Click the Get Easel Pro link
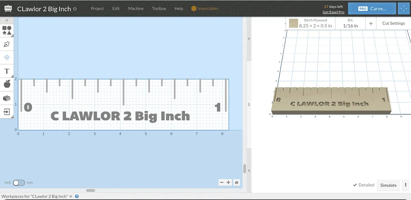 [x=333, y=12]
